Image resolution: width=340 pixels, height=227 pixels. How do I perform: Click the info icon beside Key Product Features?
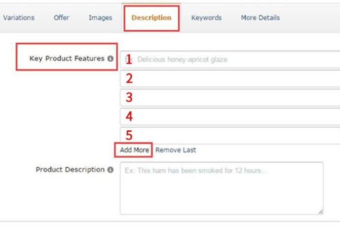click(110, 59)
